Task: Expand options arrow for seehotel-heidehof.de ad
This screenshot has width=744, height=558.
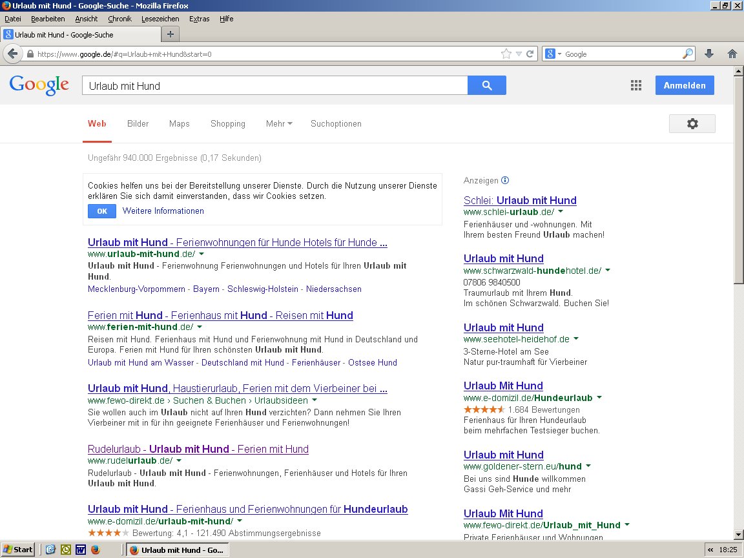Action: click(x=576, y=339)
